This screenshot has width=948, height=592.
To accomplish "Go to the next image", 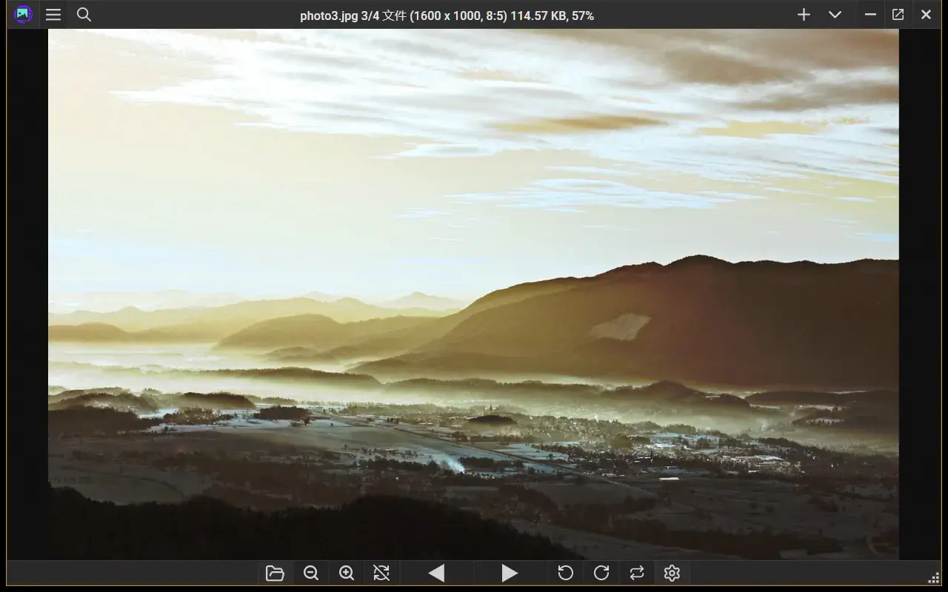I will coord(509,573).
